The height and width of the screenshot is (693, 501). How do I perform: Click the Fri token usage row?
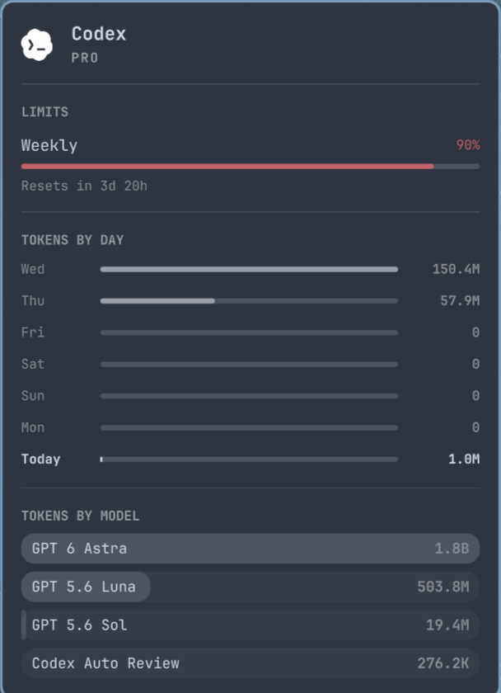pos(250,332)
